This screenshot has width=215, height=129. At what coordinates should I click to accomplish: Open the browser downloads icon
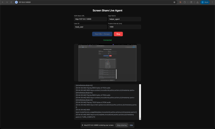point(197,2)
